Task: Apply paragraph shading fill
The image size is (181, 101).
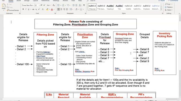Action: tap(76, 9)
